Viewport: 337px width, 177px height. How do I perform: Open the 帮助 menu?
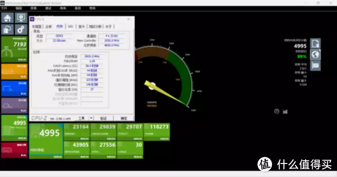(92, 8)
